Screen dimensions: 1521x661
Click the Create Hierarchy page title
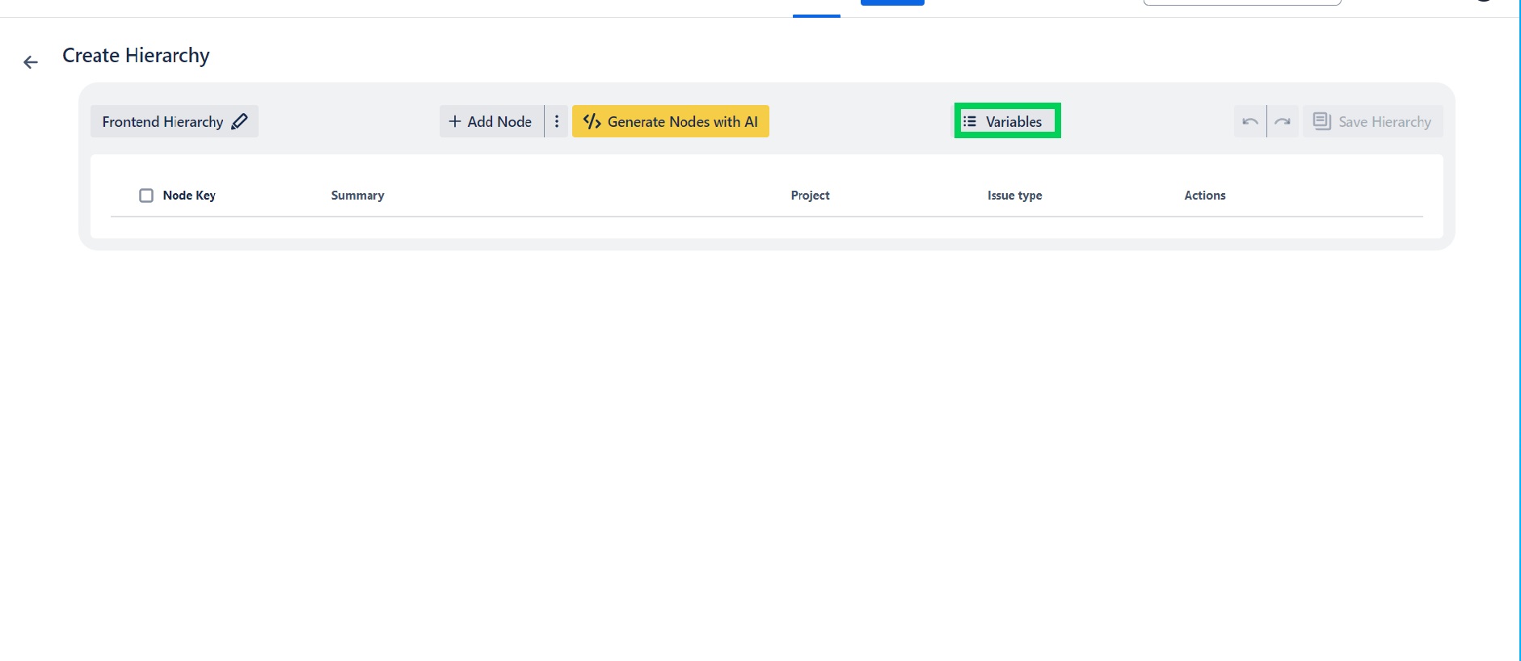[x=136, y=56]
